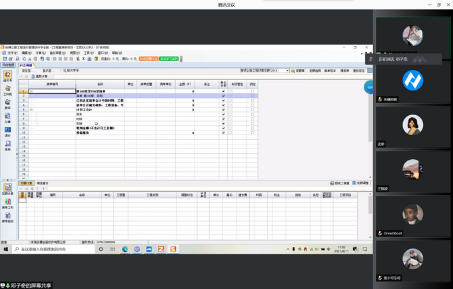This screenshot has width=453, height=289.
Task: Open the 定额 library dropdown combo box
Action: point(264,71)
